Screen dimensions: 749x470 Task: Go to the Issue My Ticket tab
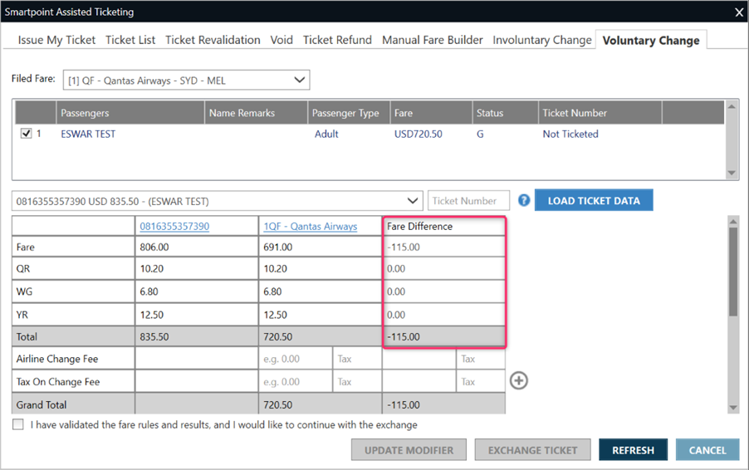click(57, 40)
